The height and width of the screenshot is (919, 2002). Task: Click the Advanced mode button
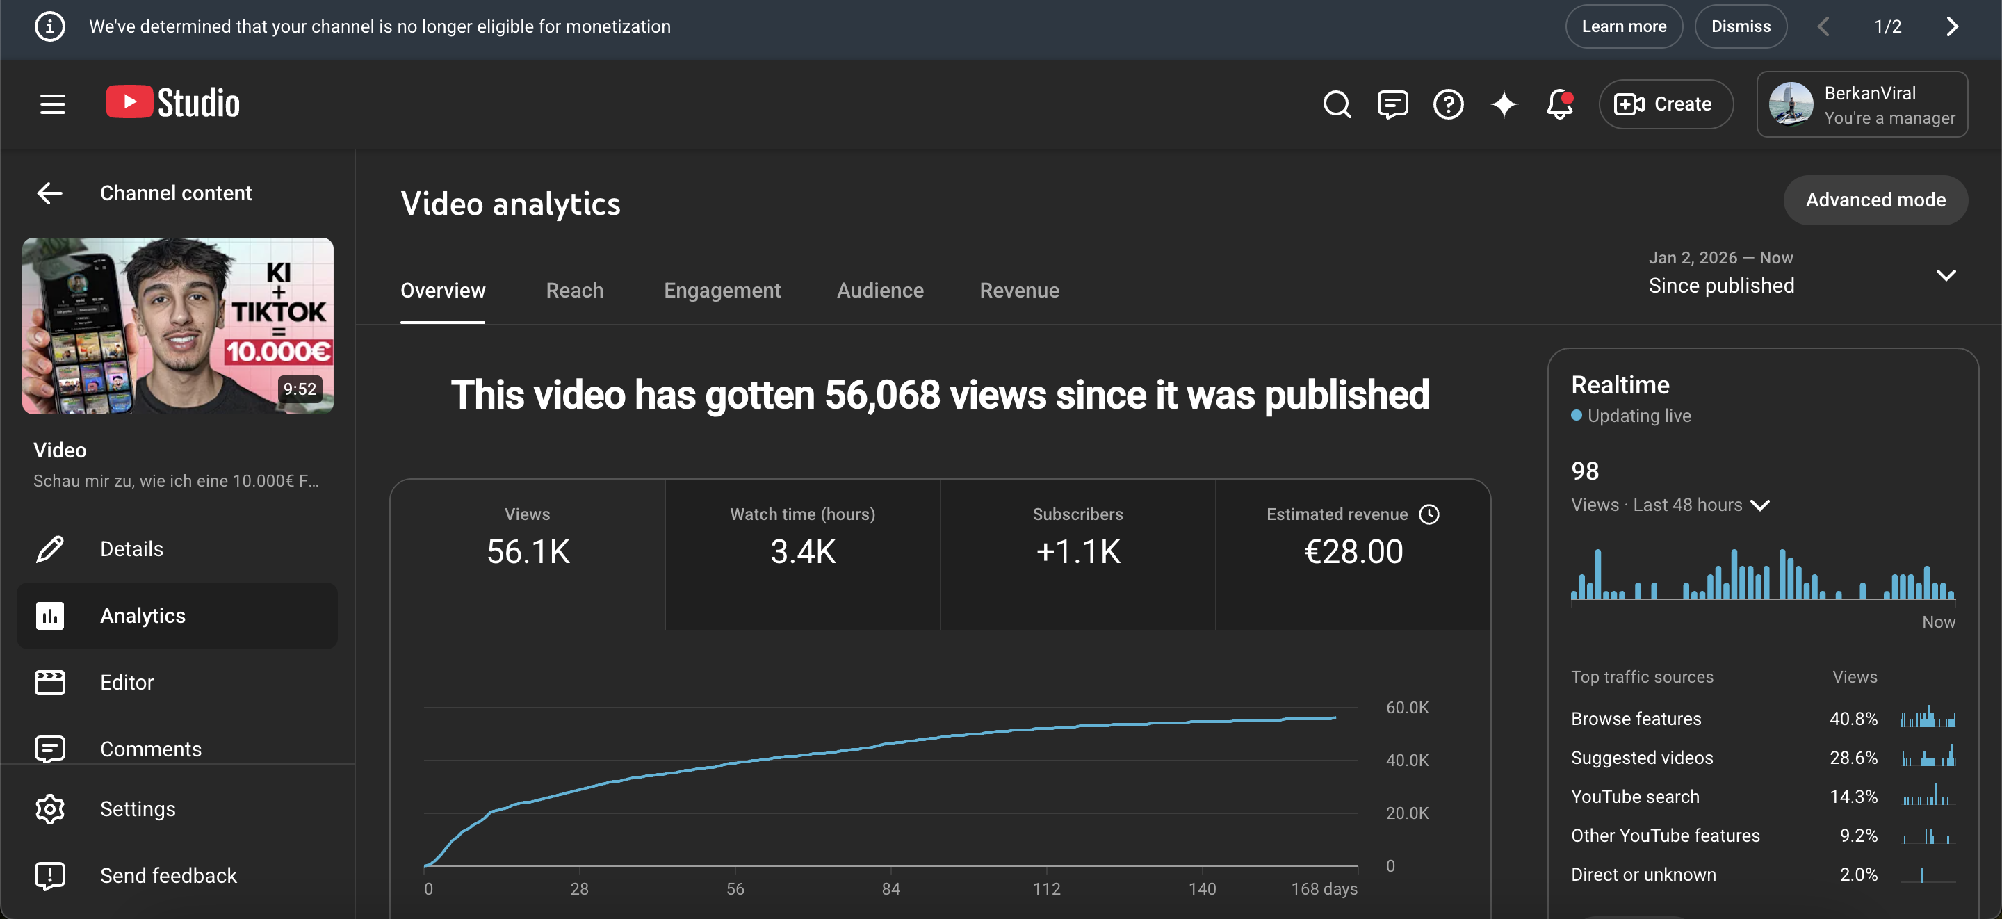coord(1875,201)
